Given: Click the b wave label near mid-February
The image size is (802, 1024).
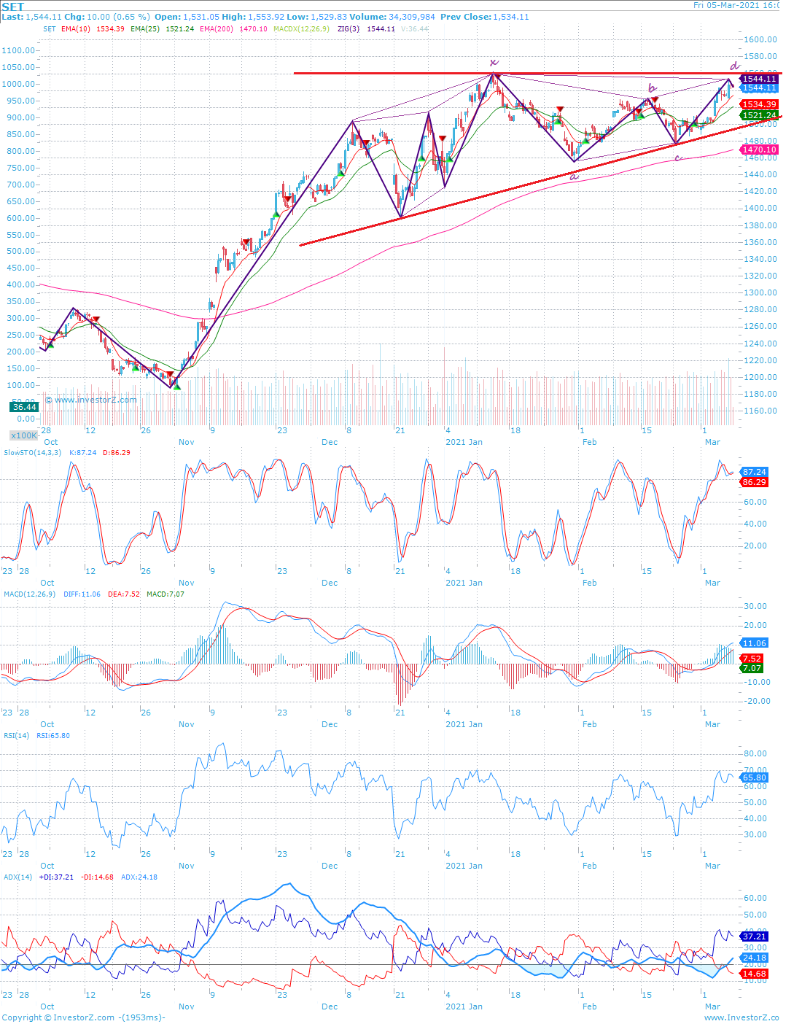Looking at the screenshot, I should coord(652,89).
